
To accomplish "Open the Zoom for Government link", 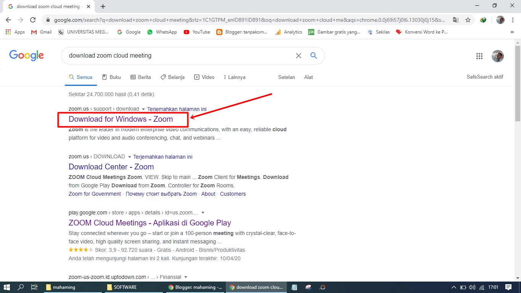I will point(94,194).
